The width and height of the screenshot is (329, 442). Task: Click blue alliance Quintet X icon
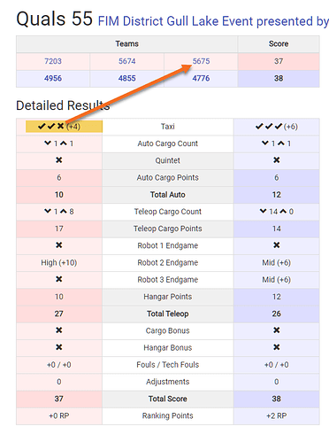click(277, 160)
